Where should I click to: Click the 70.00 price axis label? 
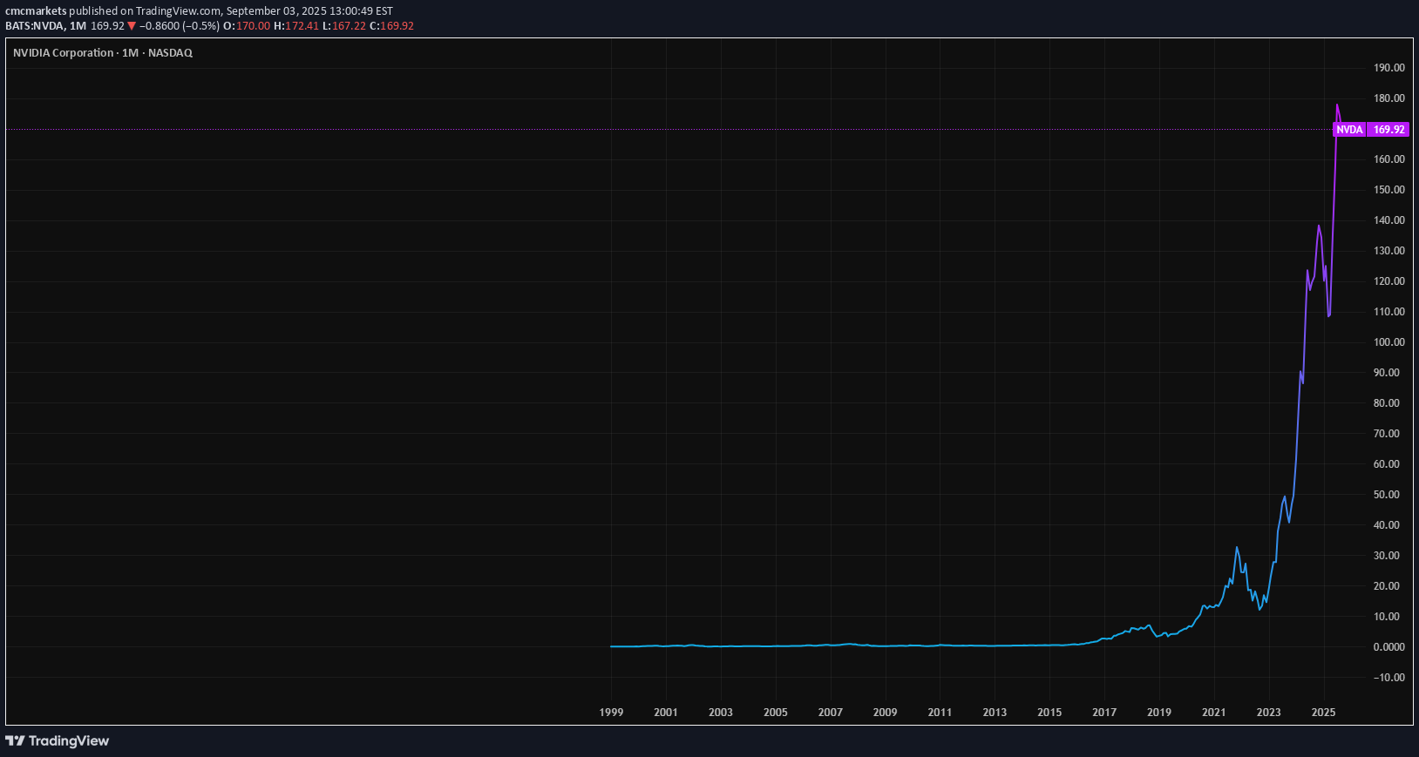(x=1387, y=434)
